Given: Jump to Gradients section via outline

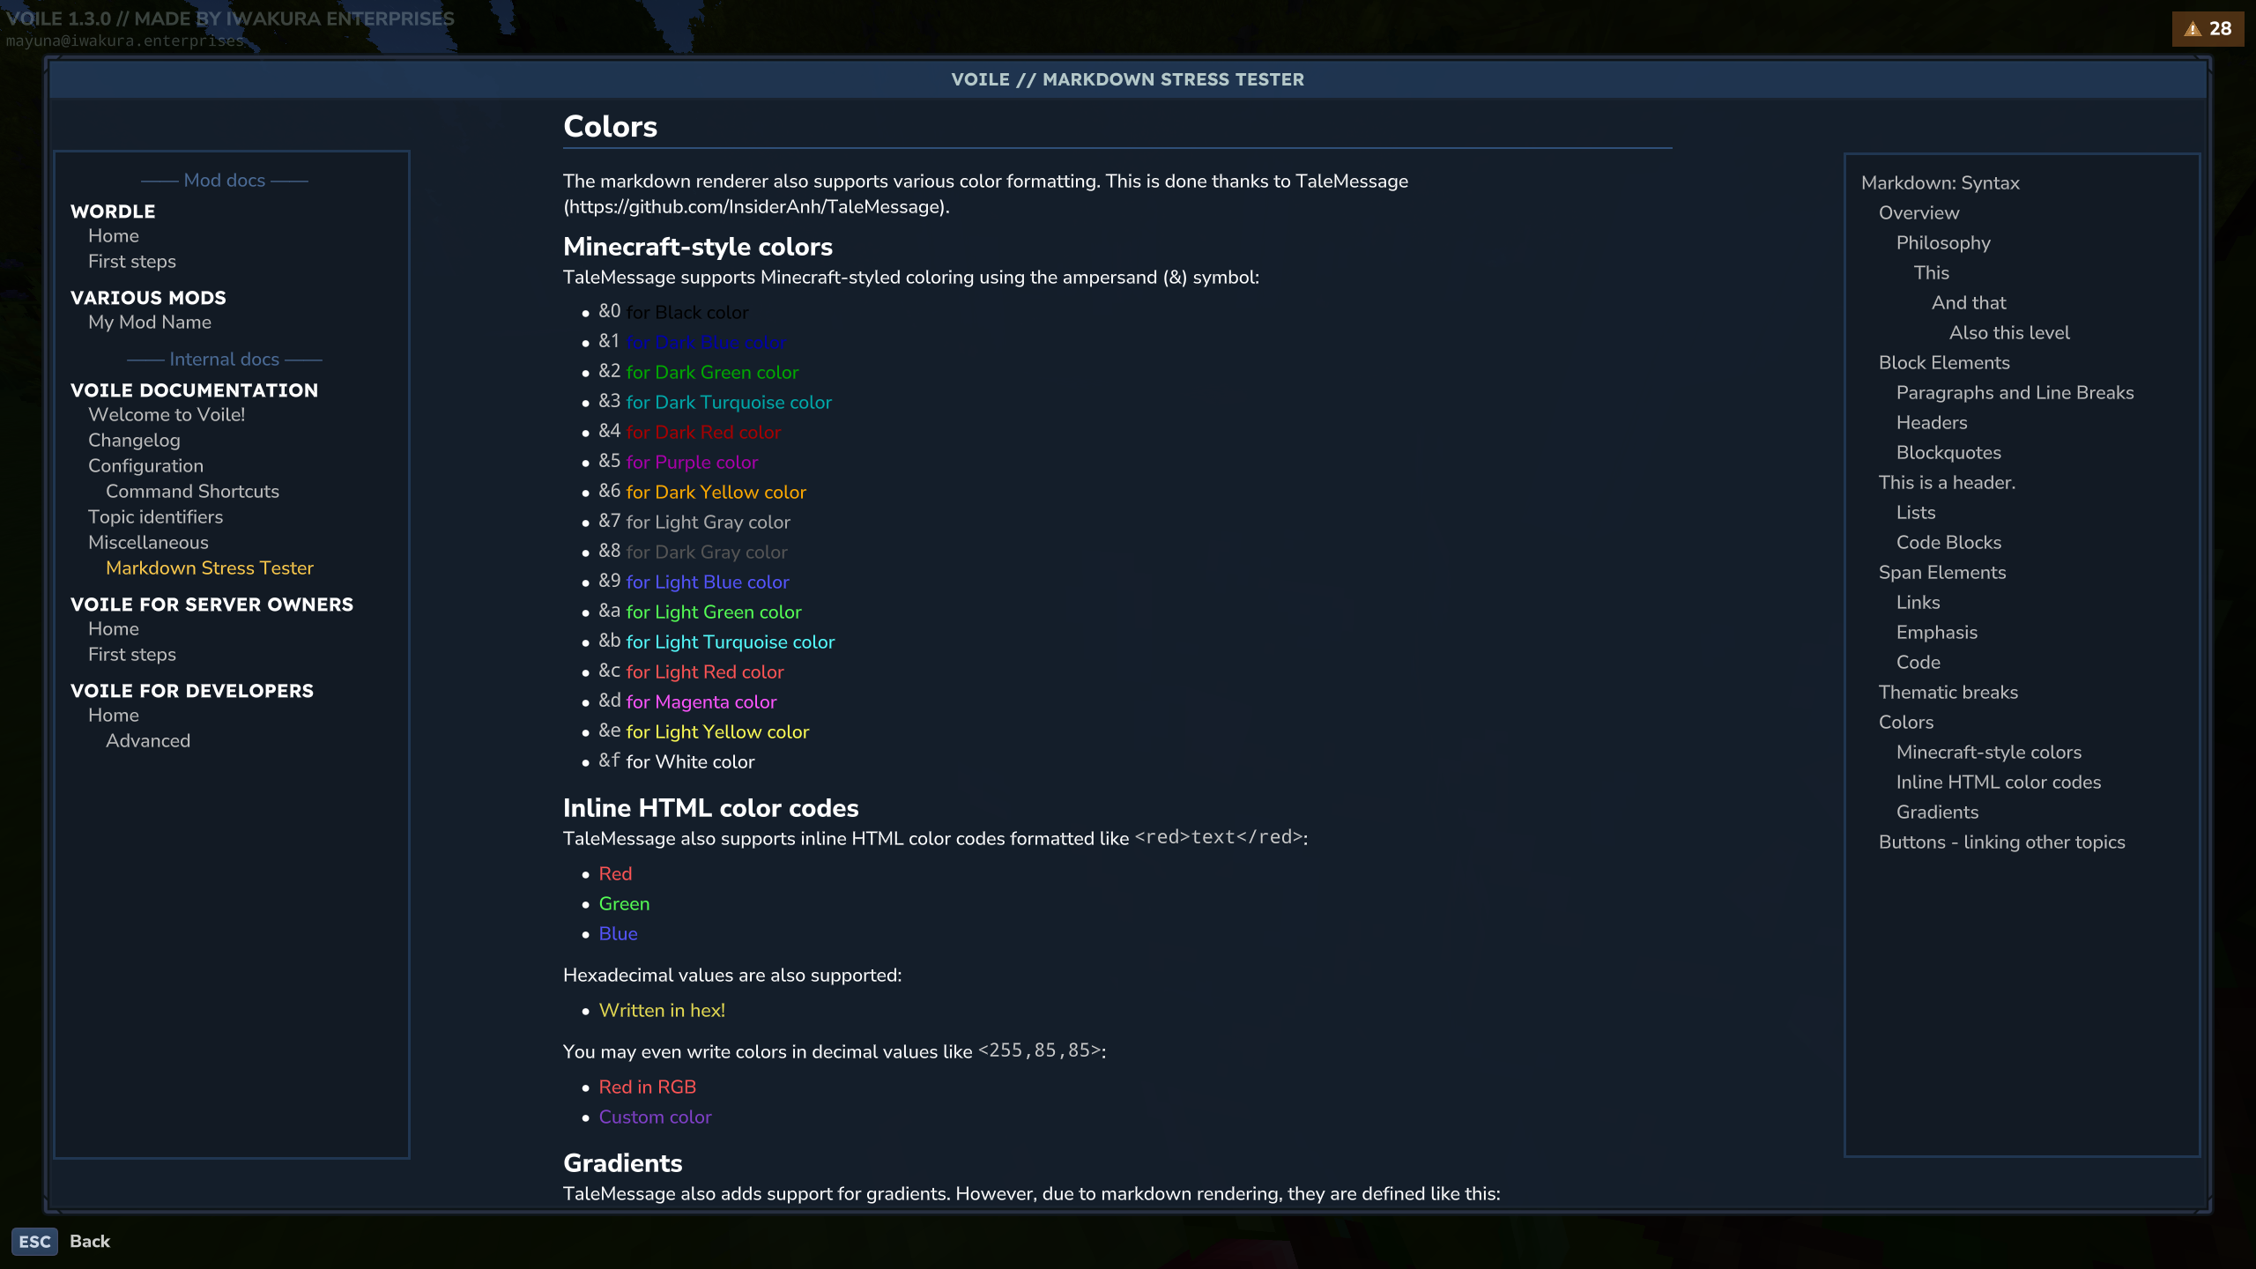Looking at the screenshot, I should point(1936,812).
